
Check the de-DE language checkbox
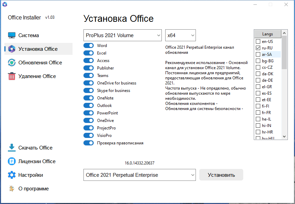pos(258,80)
